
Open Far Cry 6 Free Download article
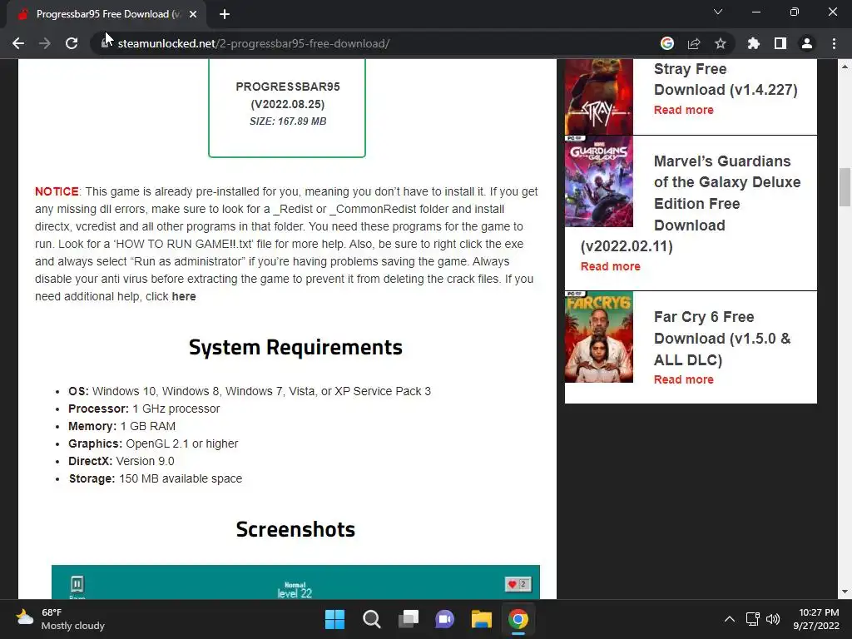(722, 338)
